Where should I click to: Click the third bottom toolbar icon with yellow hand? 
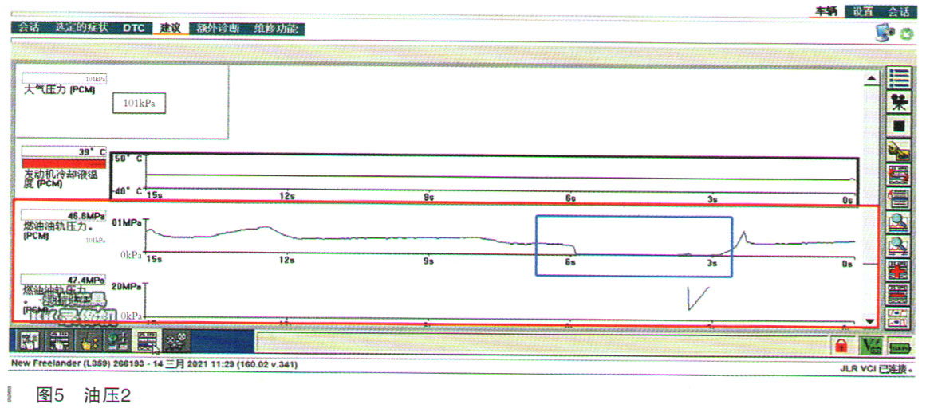pos(88,342)
